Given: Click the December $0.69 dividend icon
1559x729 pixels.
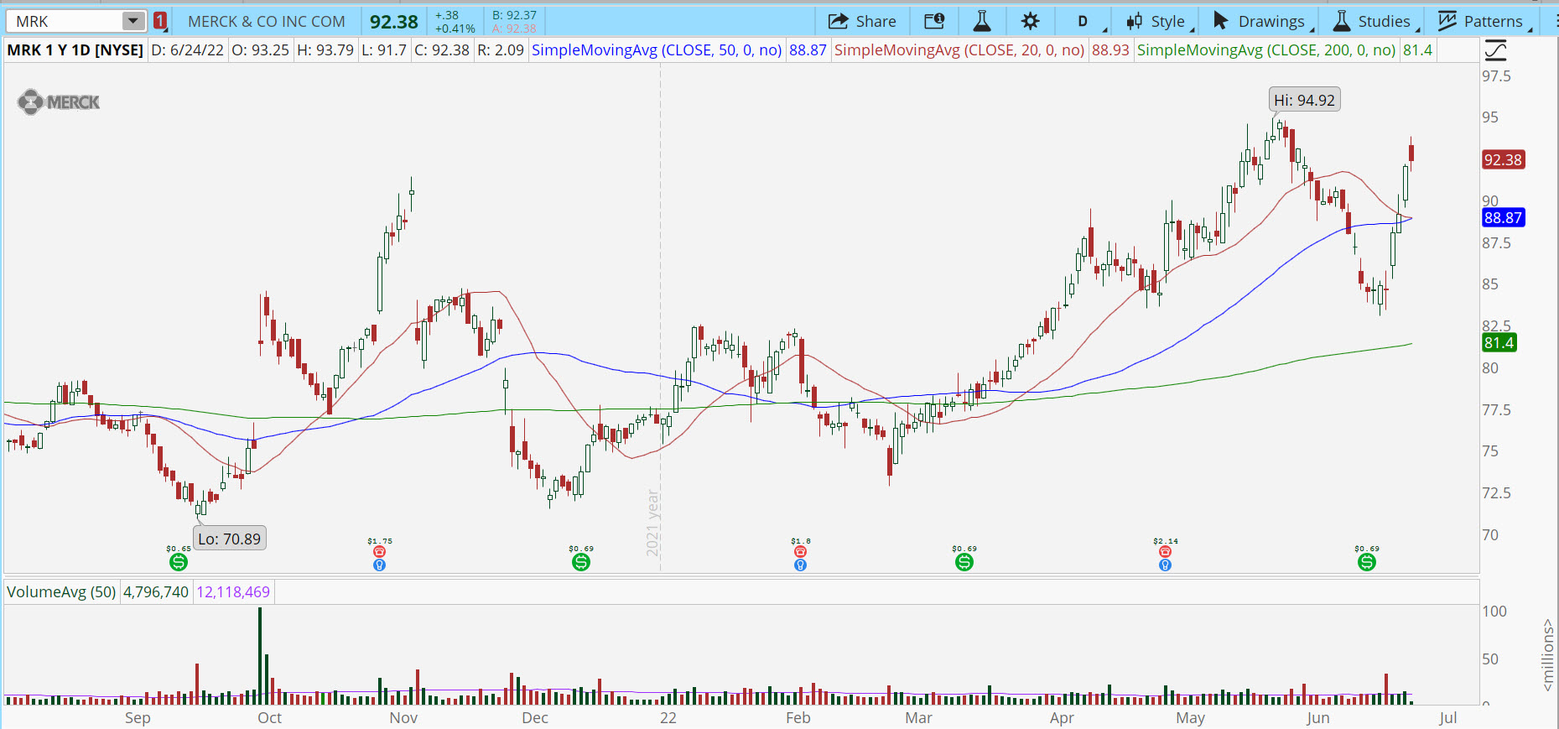Looking at the screenshot, I should pyautogui.click(x=581, y=562).
